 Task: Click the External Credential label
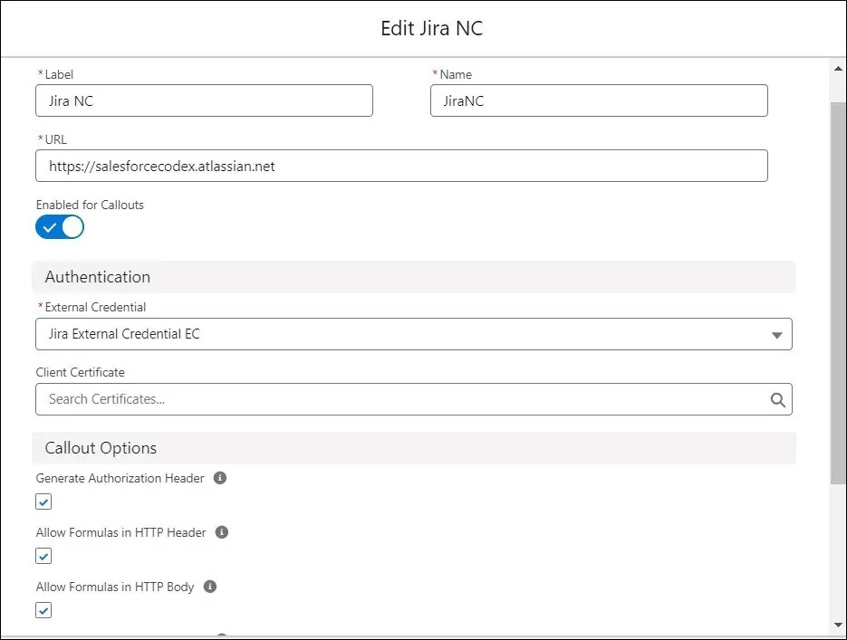(96, 307)
